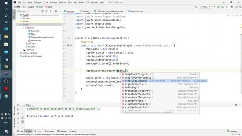This screenshot has height=136, width=242.
Task: Click the Scratches and Consoles node
Action: tap(32, 56)
